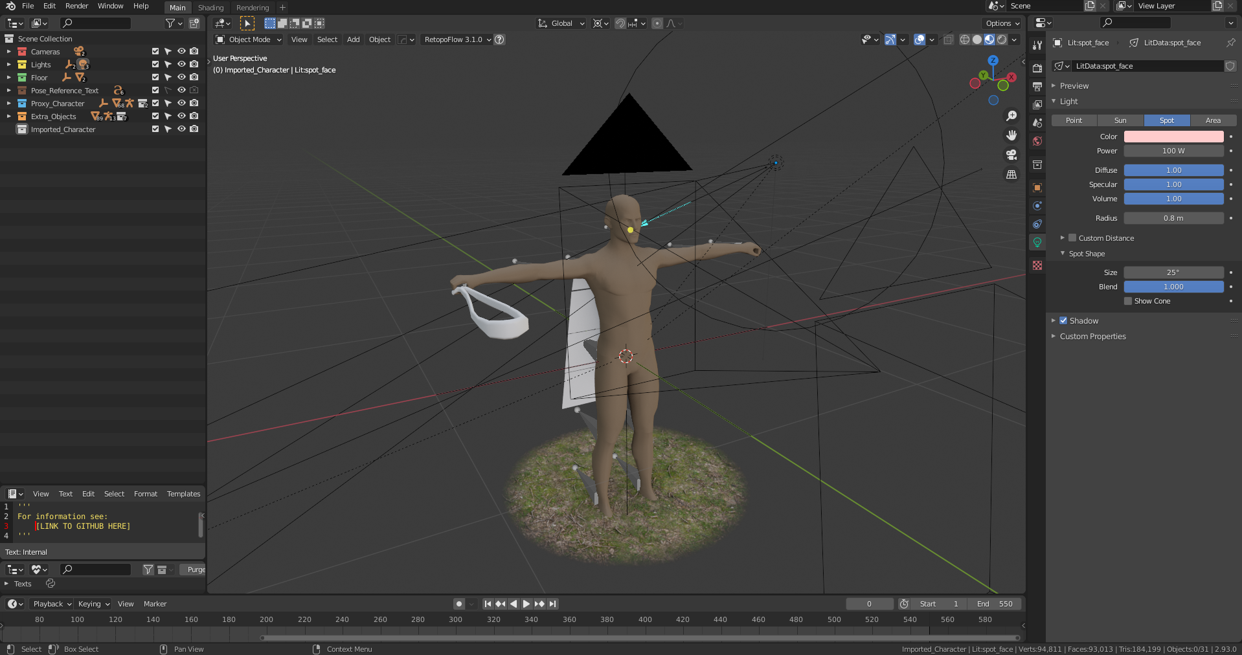1242x655 pixels.
Task: Open the Scene properties tab
Action: pyautogui.click(x=1037, y=122)
